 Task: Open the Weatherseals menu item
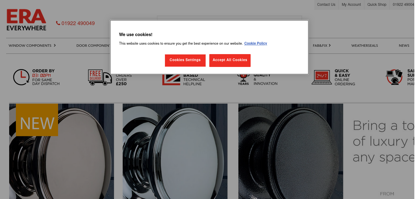[364, 46]
